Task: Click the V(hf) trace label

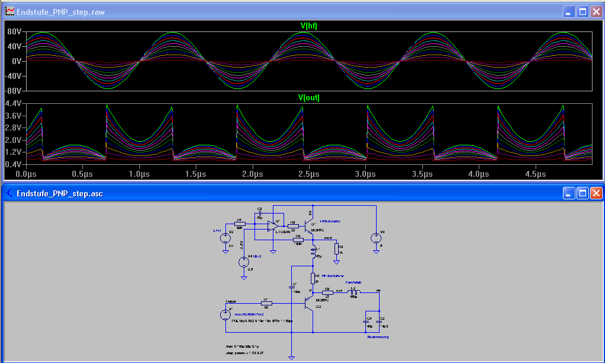Action: click(x=308, y=26)
